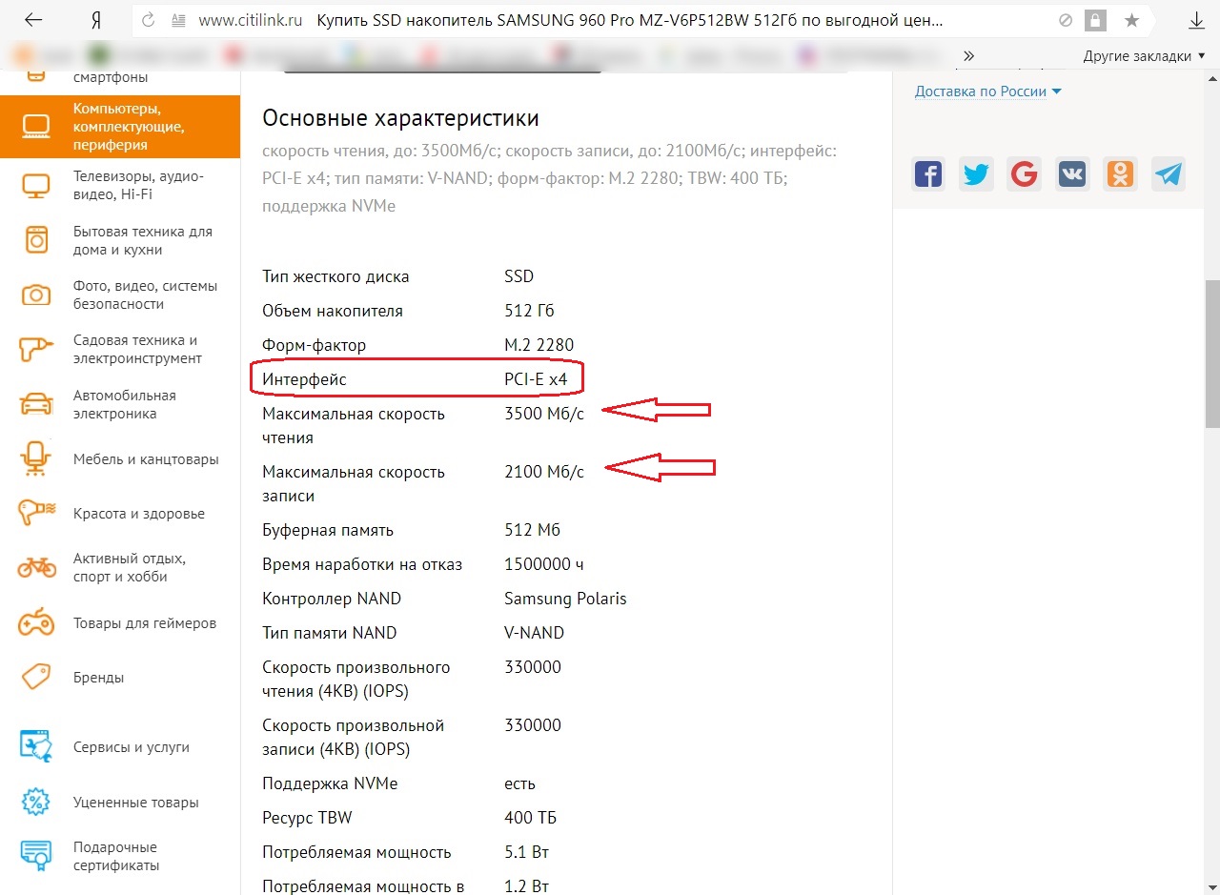Open downloads with the download arrow icon
Screen dimensions: 1220x895
1197,20
